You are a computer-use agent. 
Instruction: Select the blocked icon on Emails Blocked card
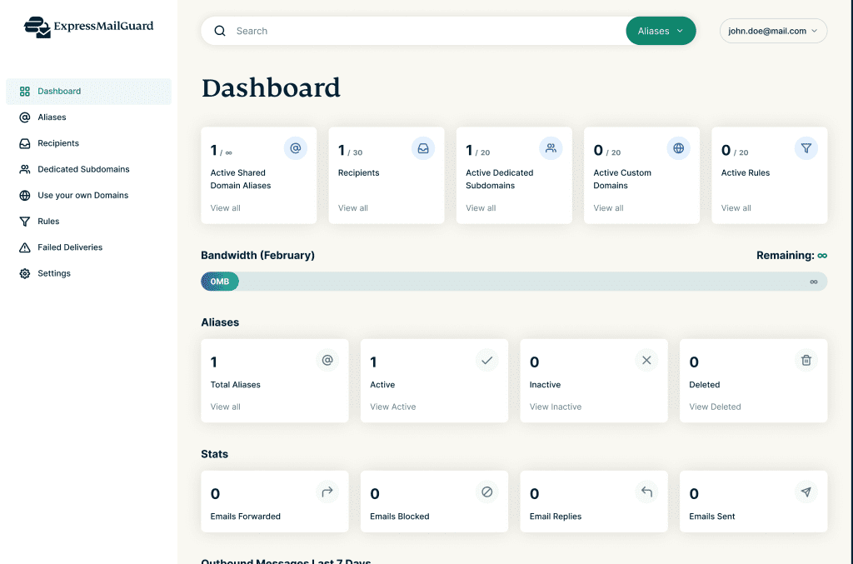tap(486, 492)
